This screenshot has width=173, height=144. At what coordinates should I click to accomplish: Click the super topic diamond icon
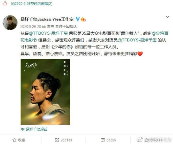click(22, 129)
